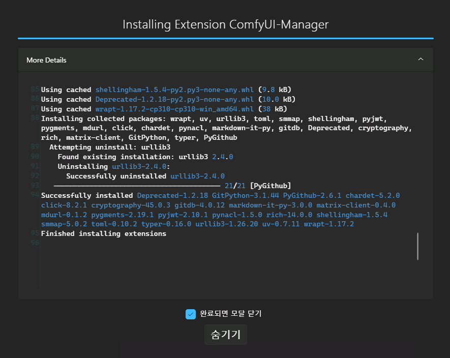Click the 'Found existing installation' log line

pos(145,157)
